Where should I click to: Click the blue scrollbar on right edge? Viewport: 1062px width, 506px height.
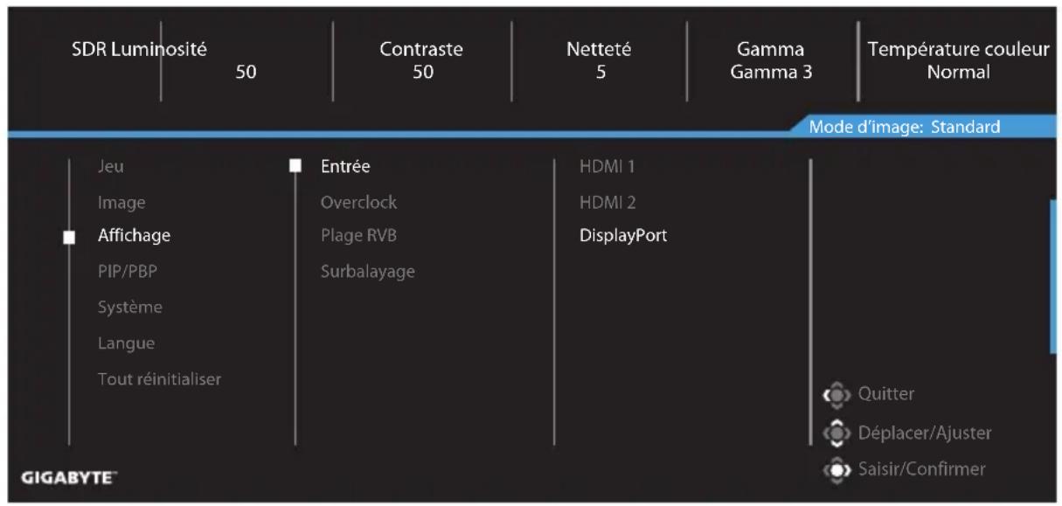1053,276
